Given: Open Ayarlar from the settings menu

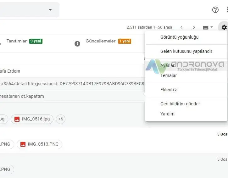Looking at the screenshot, I should pos(186,65).
